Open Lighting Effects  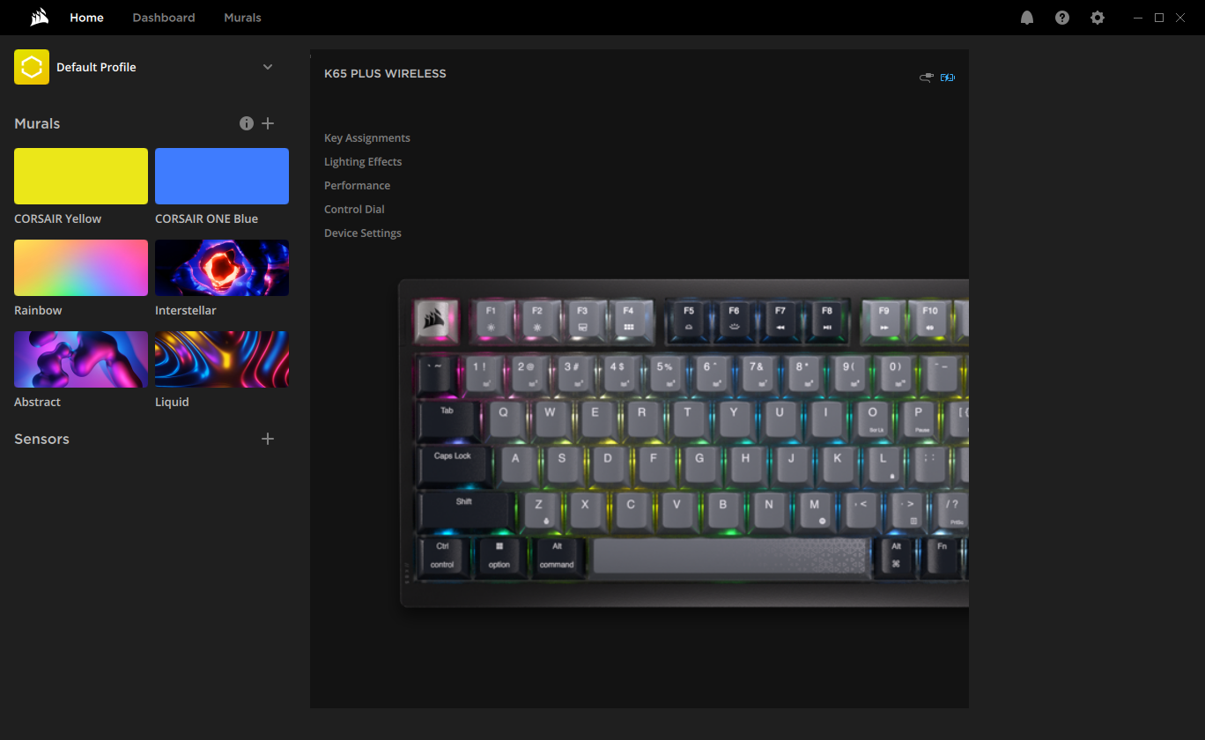point(363,162)
